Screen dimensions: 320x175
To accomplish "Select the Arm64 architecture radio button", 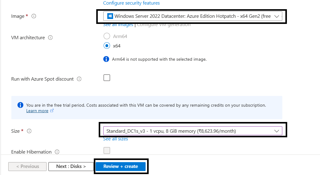I will [107, 36].
